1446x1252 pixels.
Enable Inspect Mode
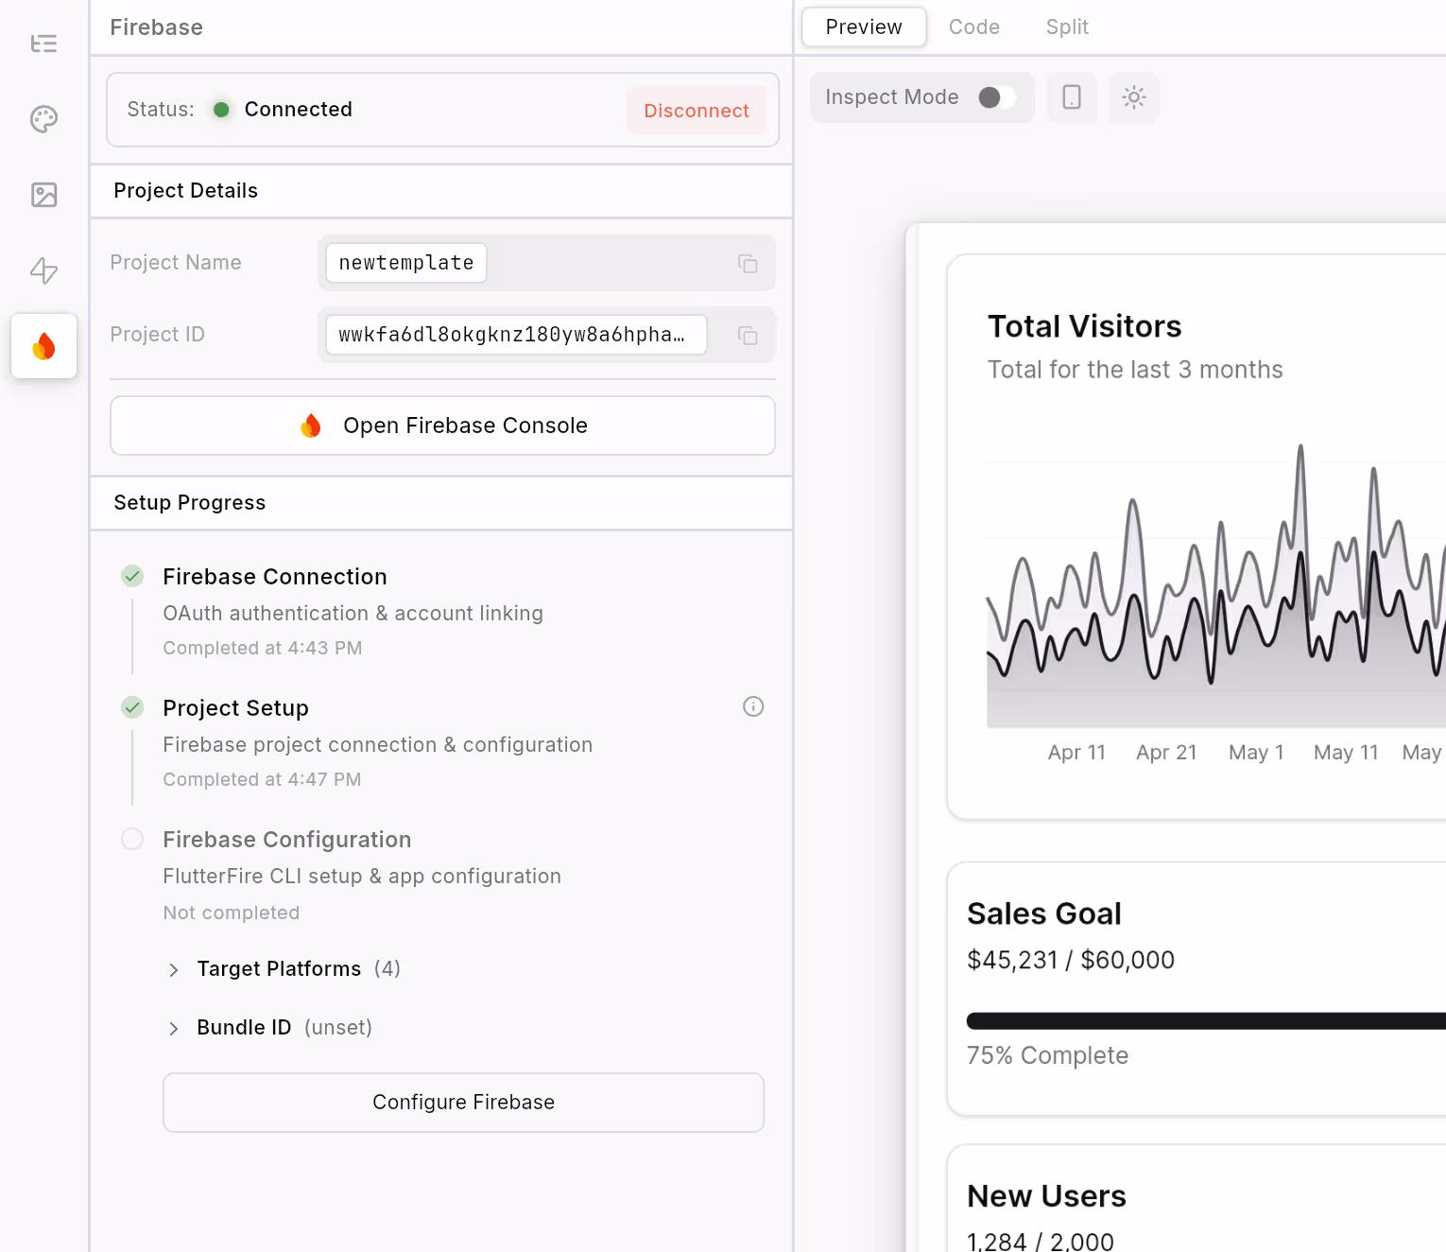coord(994,97)
